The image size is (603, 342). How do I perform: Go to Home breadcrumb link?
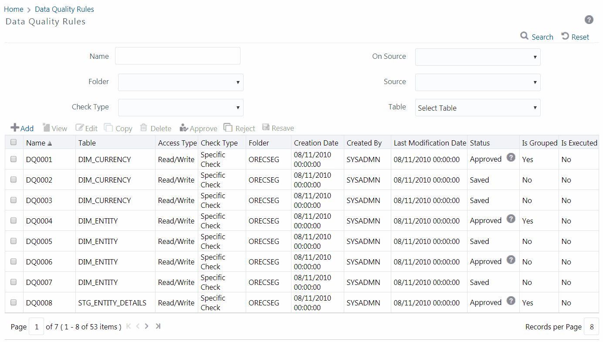14,9
